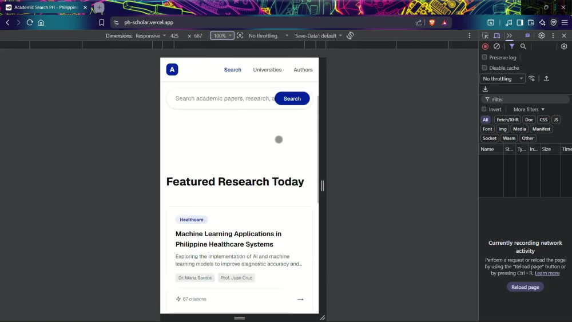572x322 pixels.
Task: Open the device toolbar No throttling dropdown
Action: click(268, 35)
